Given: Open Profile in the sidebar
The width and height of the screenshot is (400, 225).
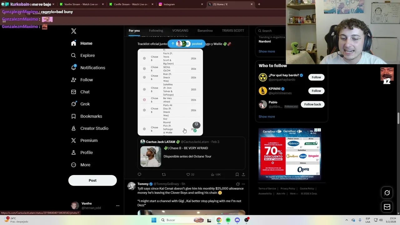Looking at the screenshot, I should coord(82,152).
